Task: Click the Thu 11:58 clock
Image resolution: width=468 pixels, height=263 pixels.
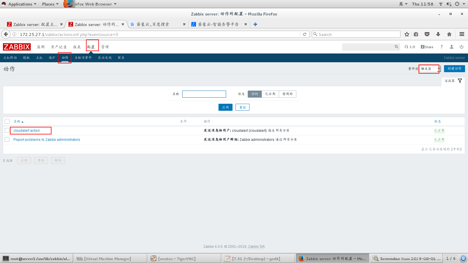Action: click(x=422, y=4)
